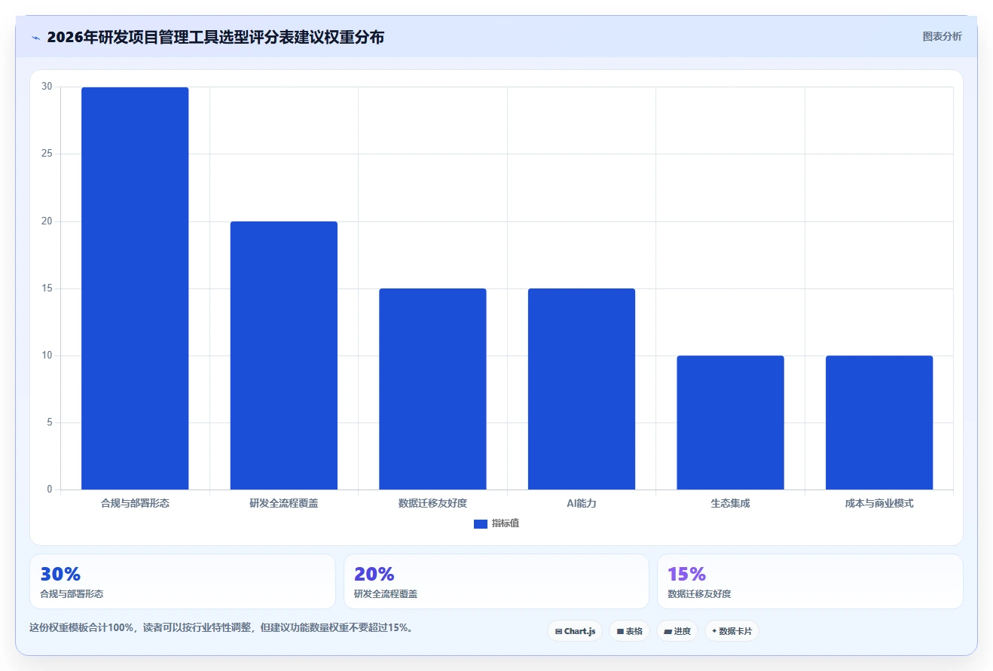
Task: Click the y-axis value 30
Action: (x=47, y=87)
